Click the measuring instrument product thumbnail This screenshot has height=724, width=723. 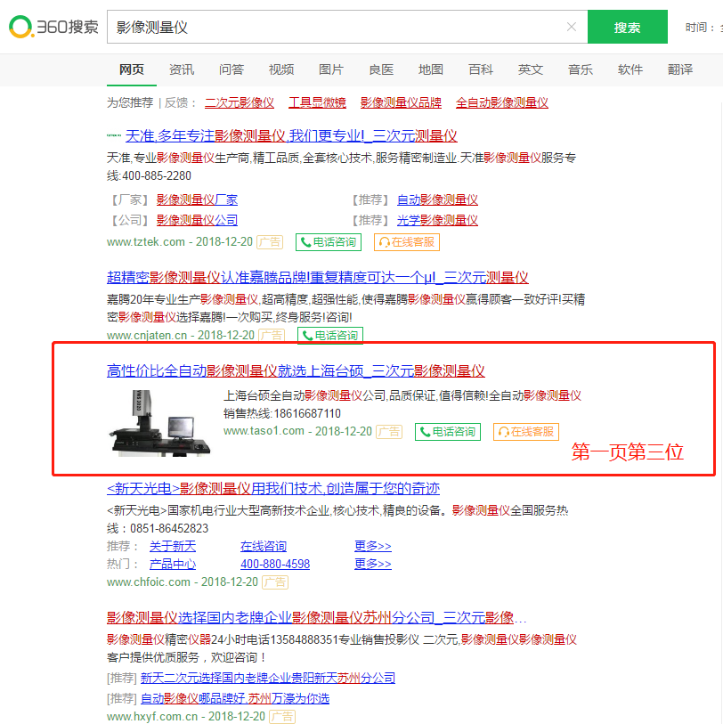159,423
